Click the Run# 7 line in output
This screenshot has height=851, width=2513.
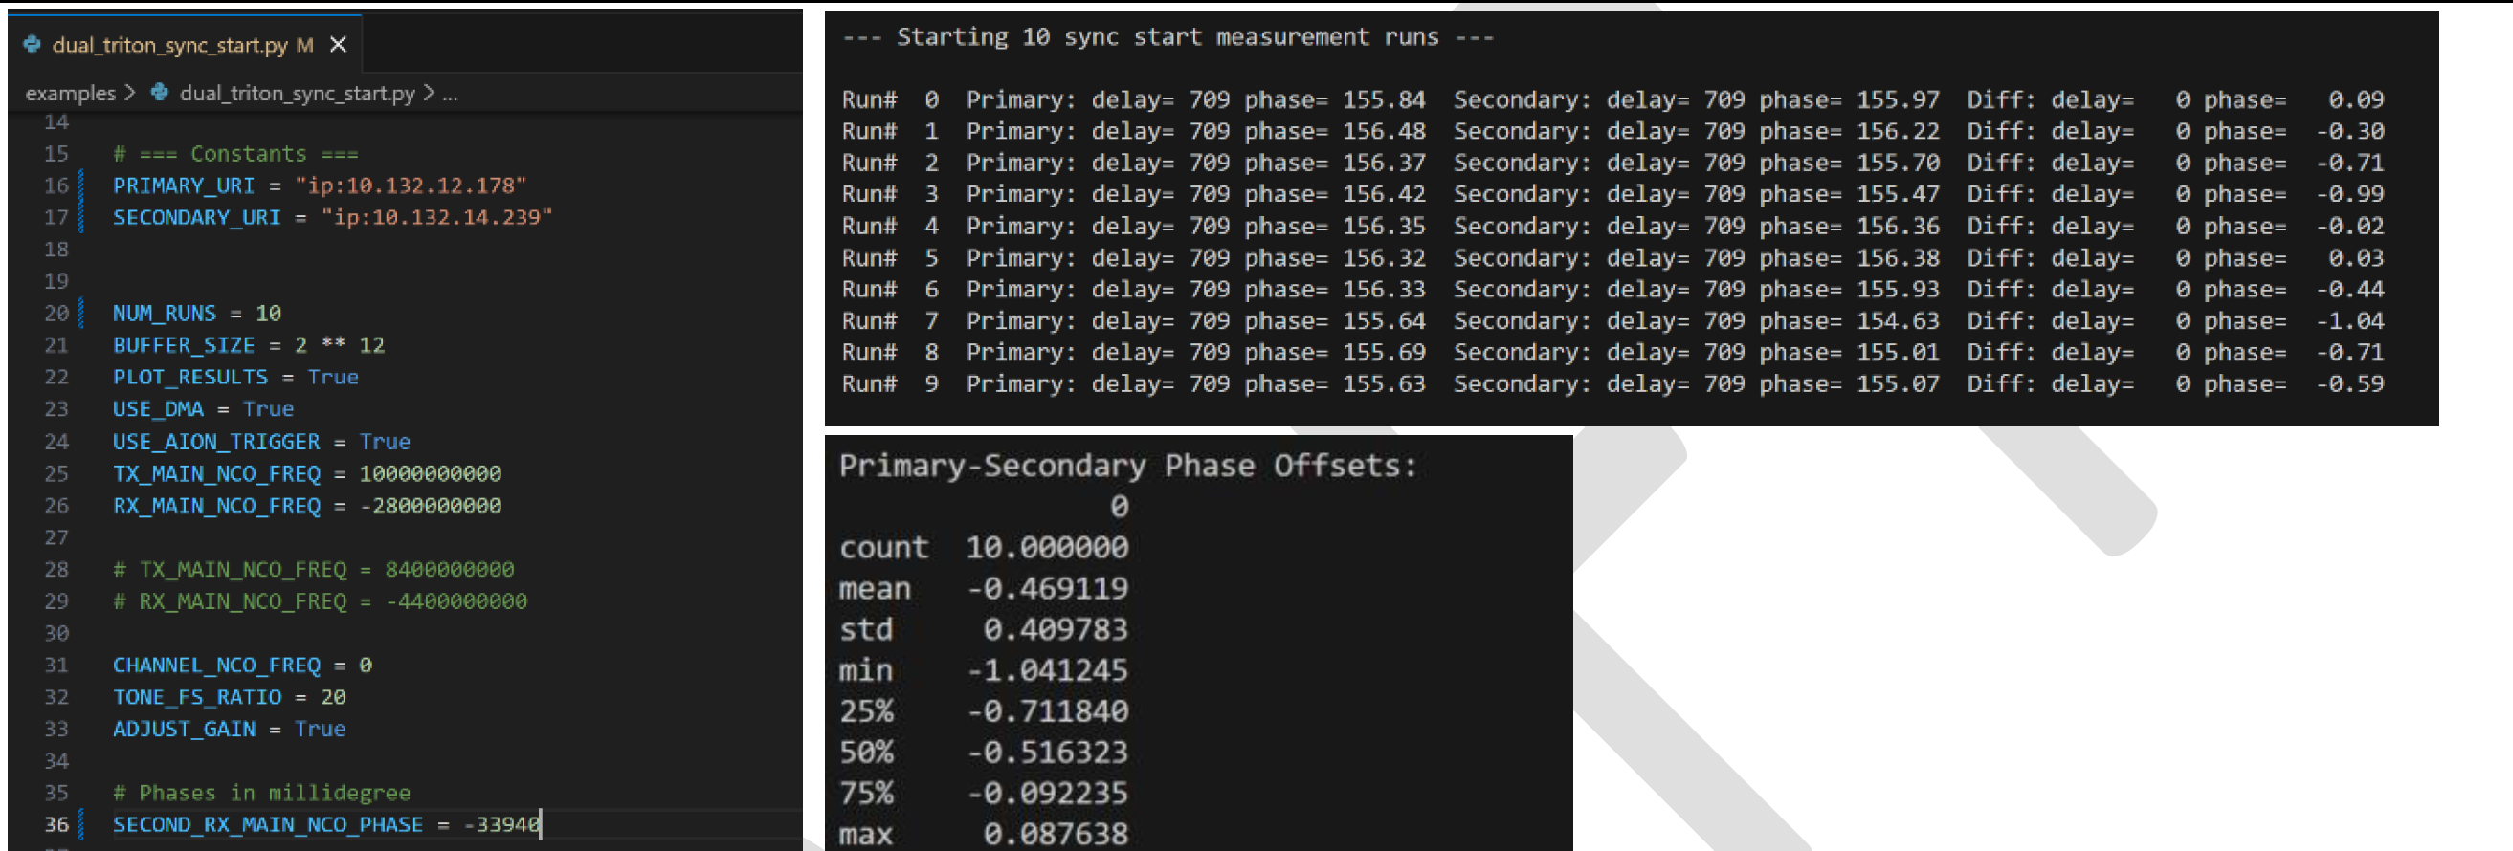[x=1612, y=320]
